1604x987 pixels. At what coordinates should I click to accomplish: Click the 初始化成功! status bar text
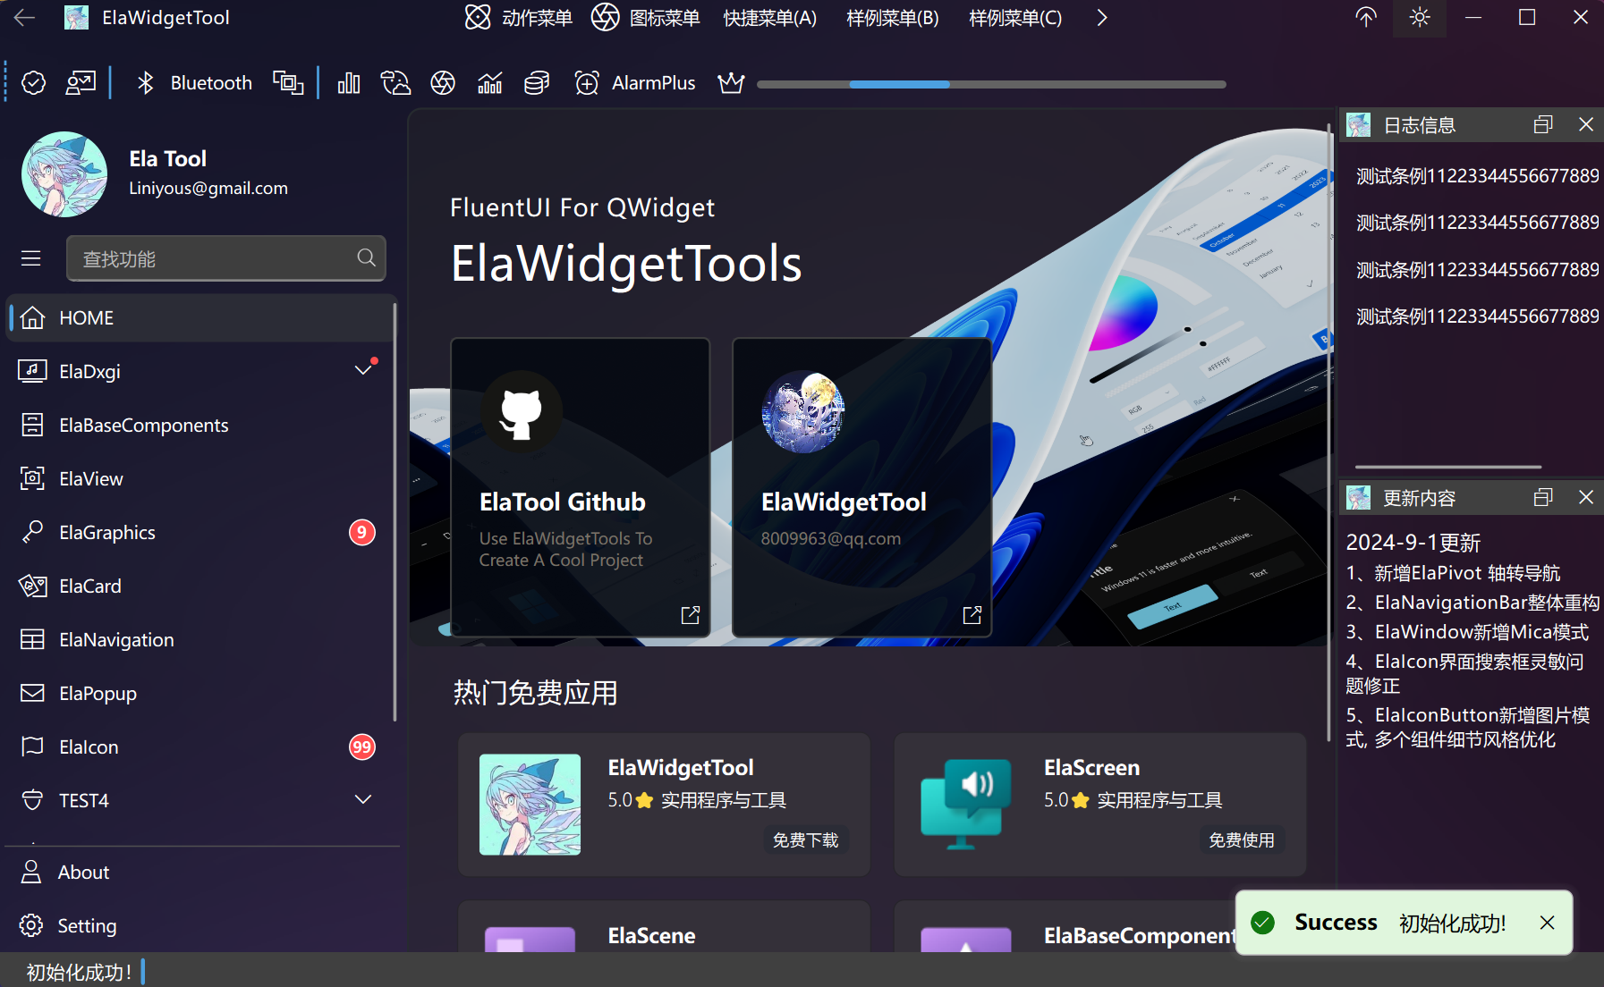click(x=79, y=972)
